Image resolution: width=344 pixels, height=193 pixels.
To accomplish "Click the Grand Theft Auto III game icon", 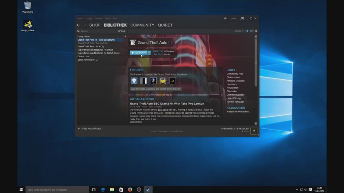I will point(133,43).
